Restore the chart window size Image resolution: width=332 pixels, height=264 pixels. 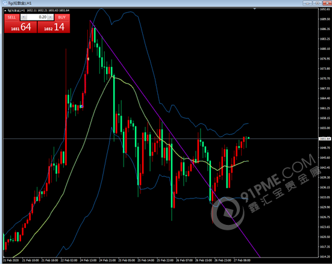point(317,3)
